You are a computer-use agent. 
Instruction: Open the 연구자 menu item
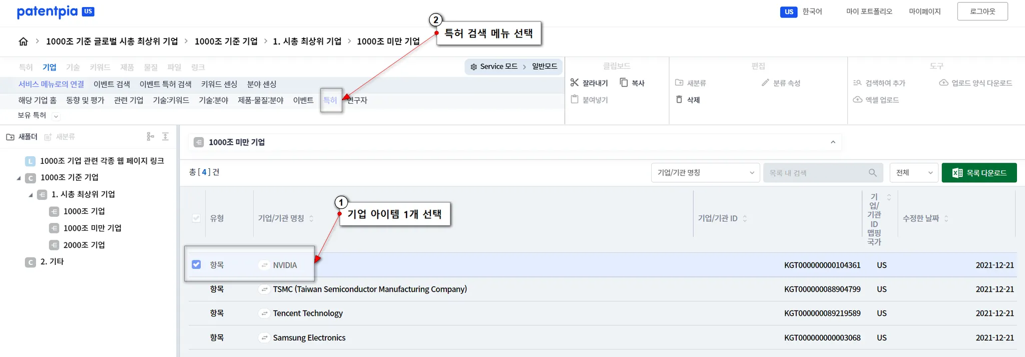click(x=357, y=100)
